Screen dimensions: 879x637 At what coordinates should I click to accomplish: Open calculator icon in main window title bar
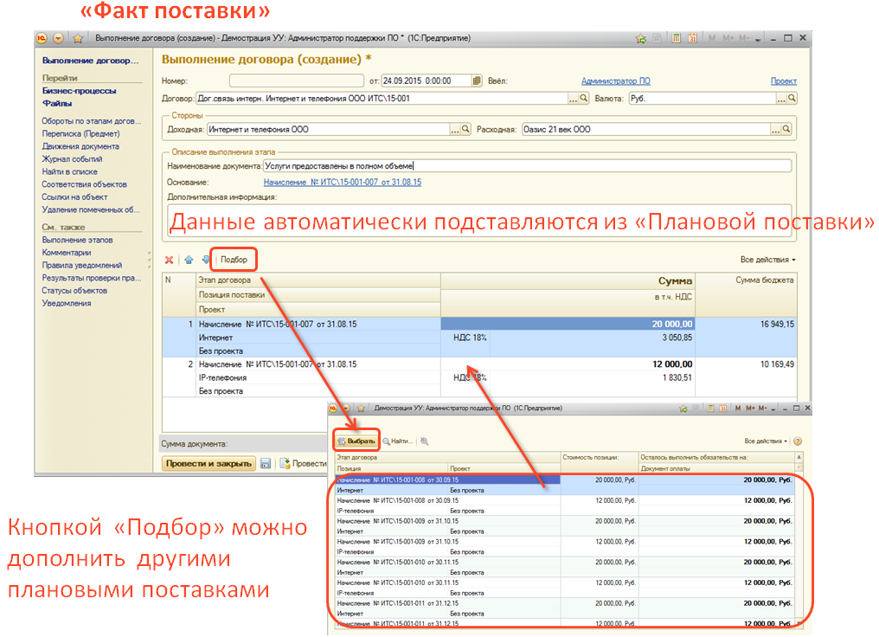point(675,39)
